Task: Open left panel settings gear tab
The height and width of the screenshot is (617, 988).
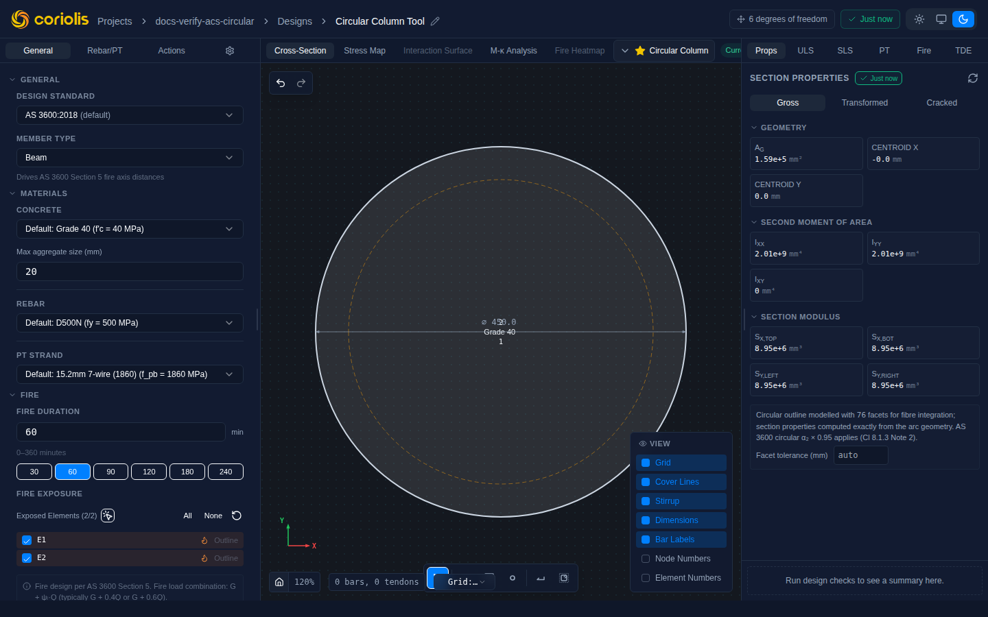Action: pos(230,51)
